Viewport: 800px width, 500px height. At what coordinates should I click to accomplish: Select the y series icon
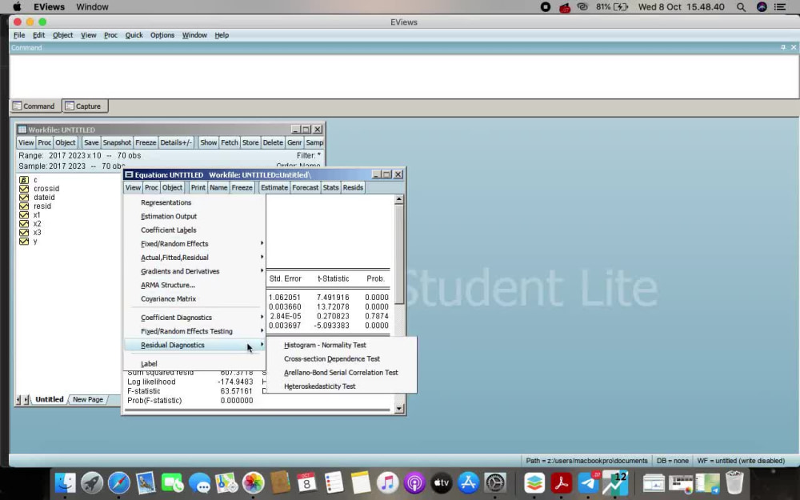click(23, 241)
